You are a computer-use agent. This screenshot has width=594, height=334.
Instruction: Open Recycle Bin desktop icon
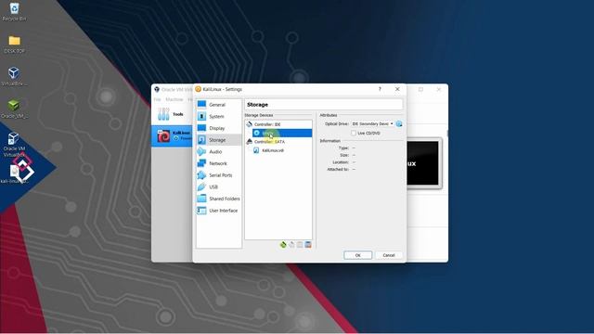pos(15,12)
